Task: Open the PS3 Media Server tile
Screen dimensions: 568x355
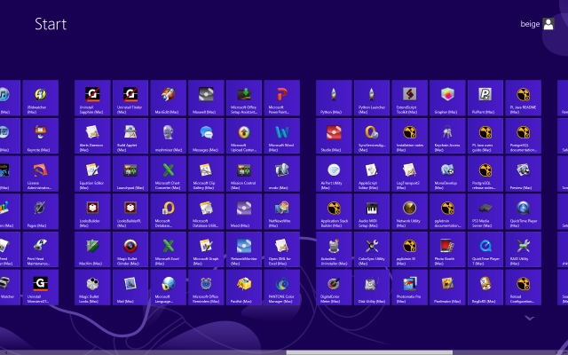Action: click(x=485, y=211)
